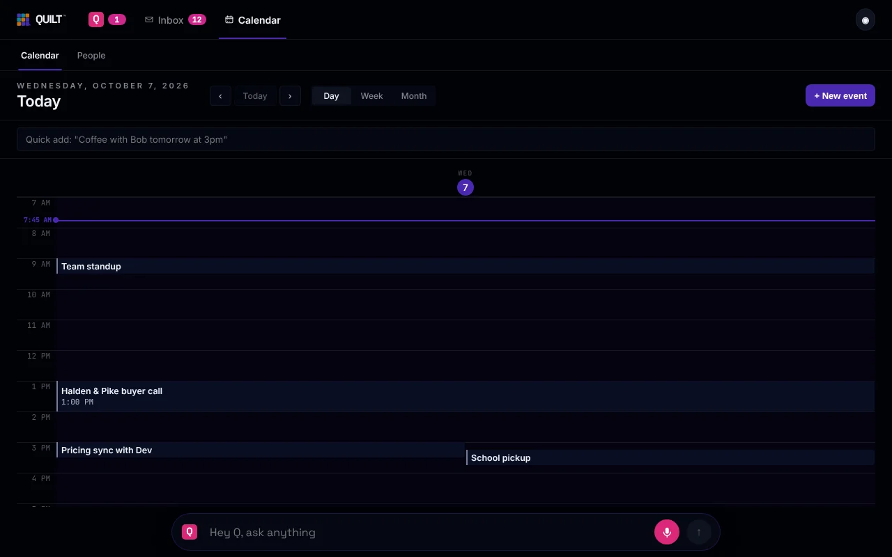Open the Inbox tab
892x557 pixels.
click(176, 19)
